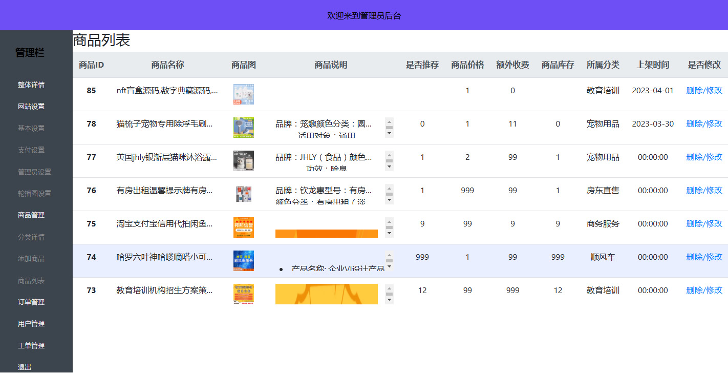Click yellow product thumbnail in row 73

243,294
